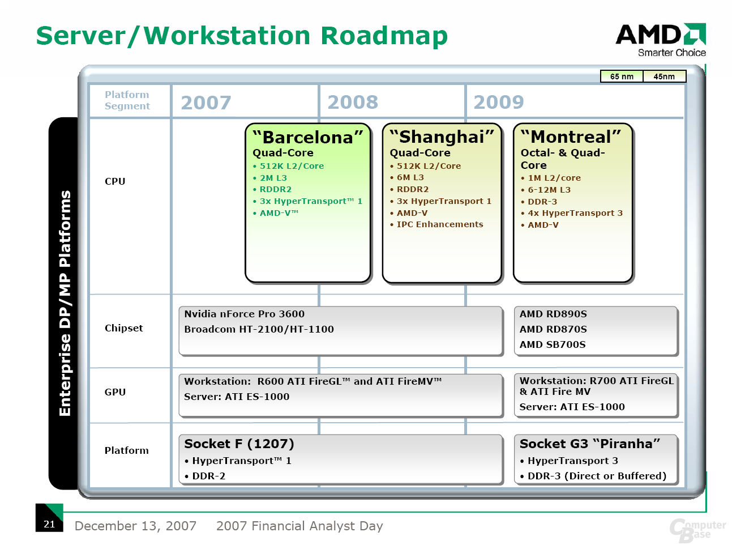Click the ComputerBase watermark logo
Image resolution: width=732 pixels, height=549 pixels.
click(697, 530)
